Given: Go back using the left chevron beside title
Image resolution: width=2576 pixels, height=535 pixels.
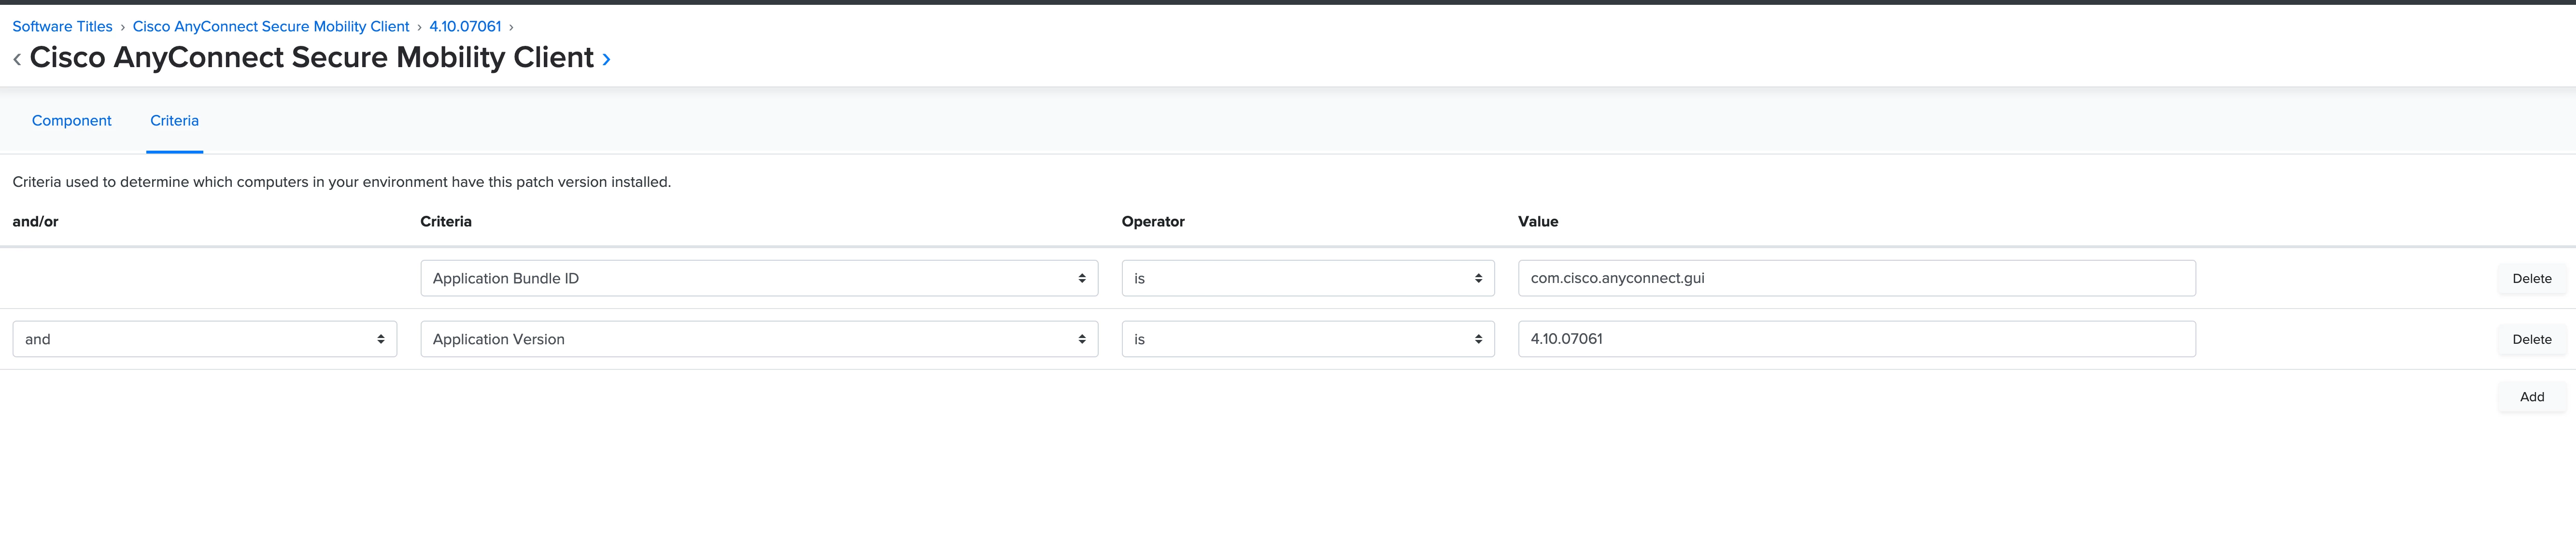Looking at the screenshot, I should tap(17, 60).
